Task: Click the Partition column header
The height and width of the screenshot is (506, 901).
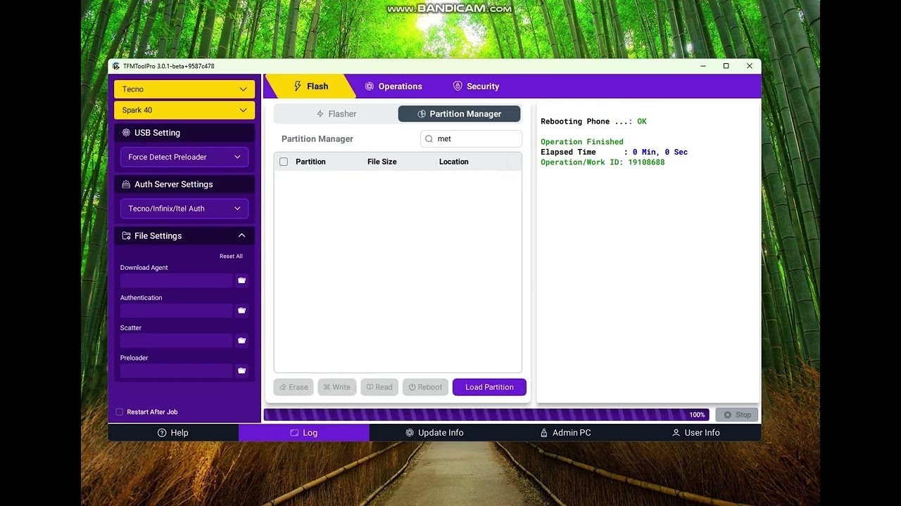Action: pyautogui.click(x=310, y=162)
